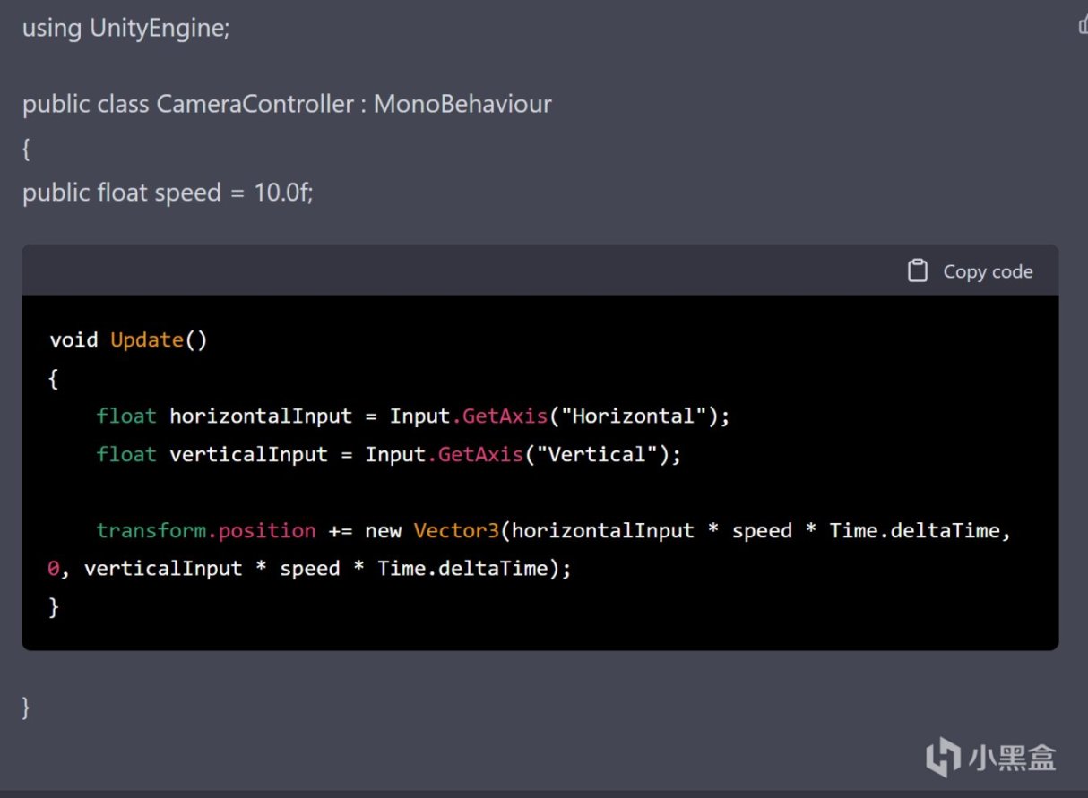Click the line '0, verticalInput * speed * Time.deltaTime);'
Screen dimensions: 1088x798
(x=309, y=569)
